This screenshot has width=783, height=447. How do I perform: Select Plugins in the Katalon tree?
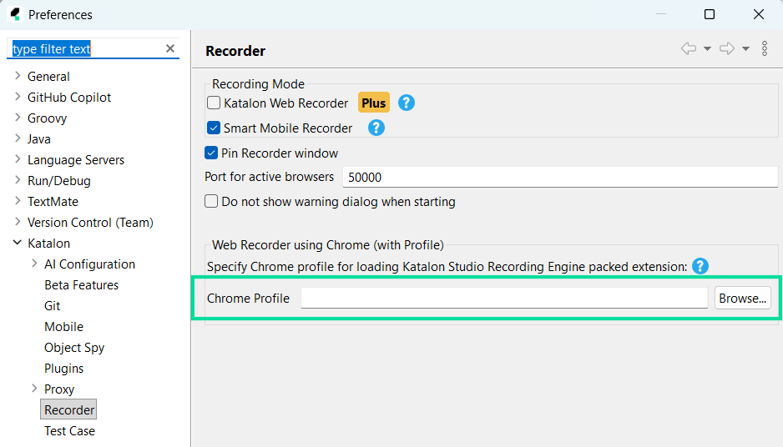pos(64,369)
